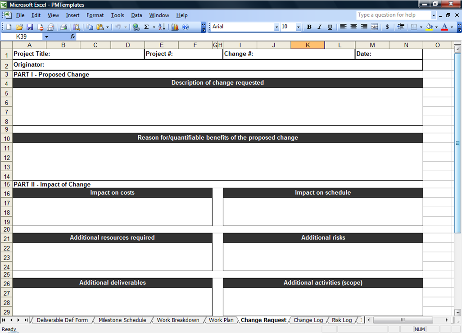Apply the yellow Fill Color bucket

[x=429, y=27]
